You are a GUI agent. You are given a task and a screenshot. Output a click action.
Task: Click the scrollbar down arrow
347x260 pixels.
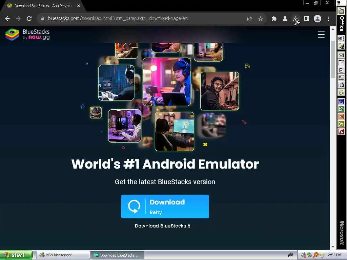click(333, 247)
